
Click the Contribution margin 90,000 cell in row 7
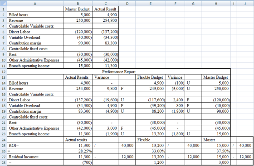(78, 43)
